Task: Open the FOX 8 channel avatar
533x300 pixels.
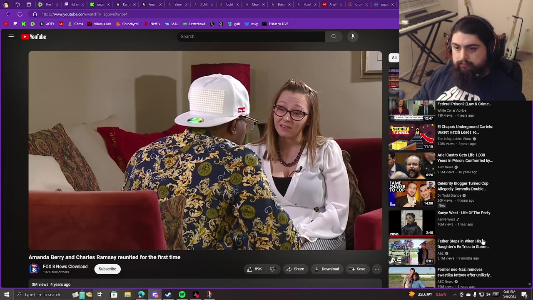Action: click(34, 269)
